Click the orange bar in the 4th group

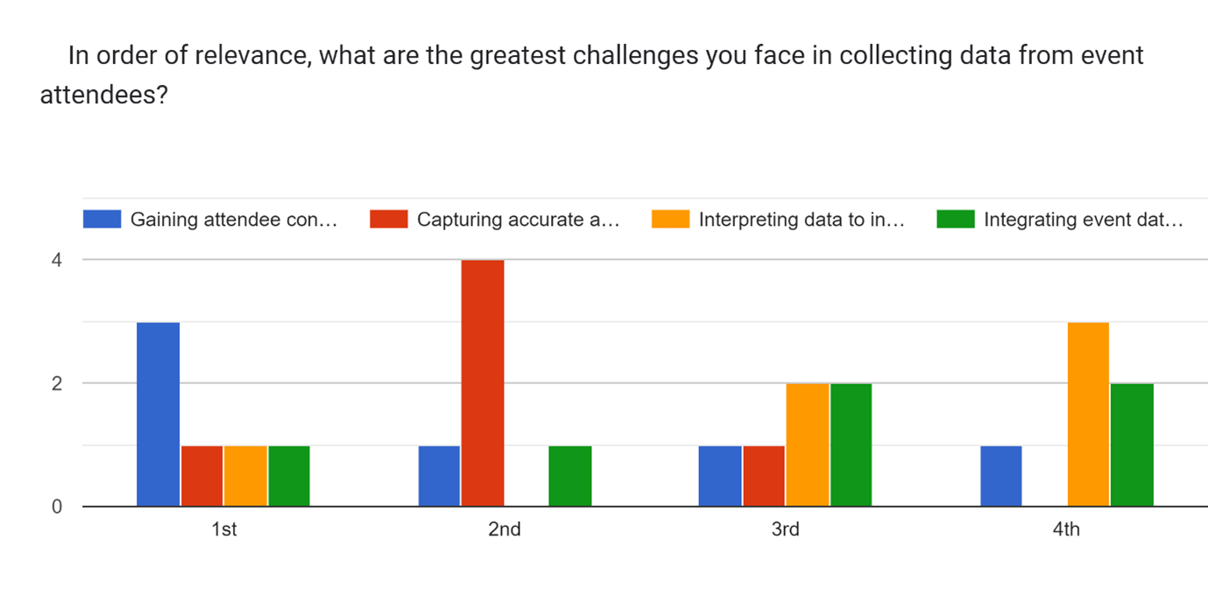[1088, 414]
